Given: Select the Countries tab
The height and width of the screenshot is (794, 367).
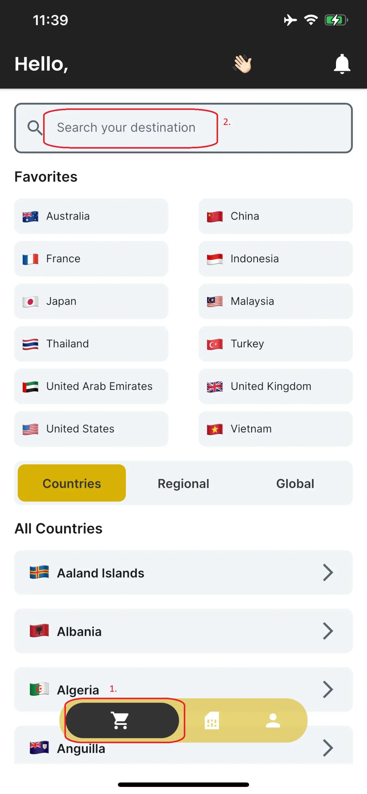Looking at the screenshot, I should [72, 483].
